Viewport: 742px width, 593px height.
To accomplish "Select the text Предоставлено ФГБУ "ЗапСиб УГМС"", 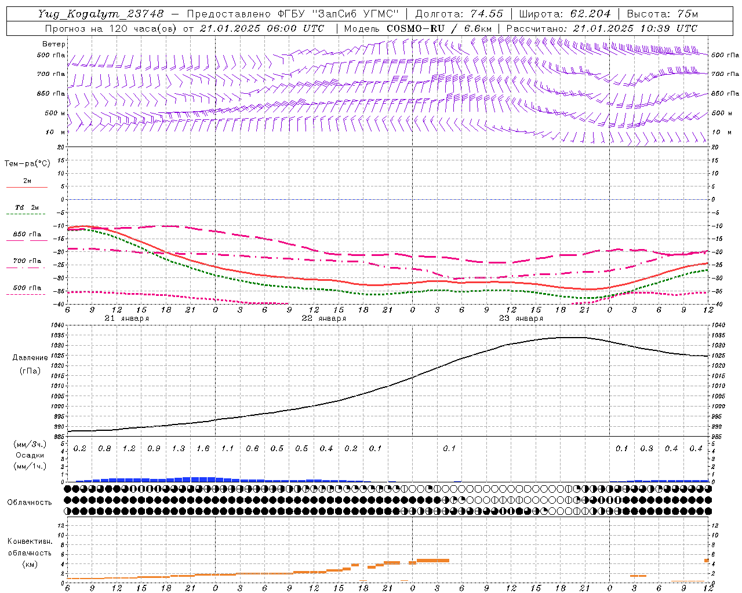I will coord(293,14).
